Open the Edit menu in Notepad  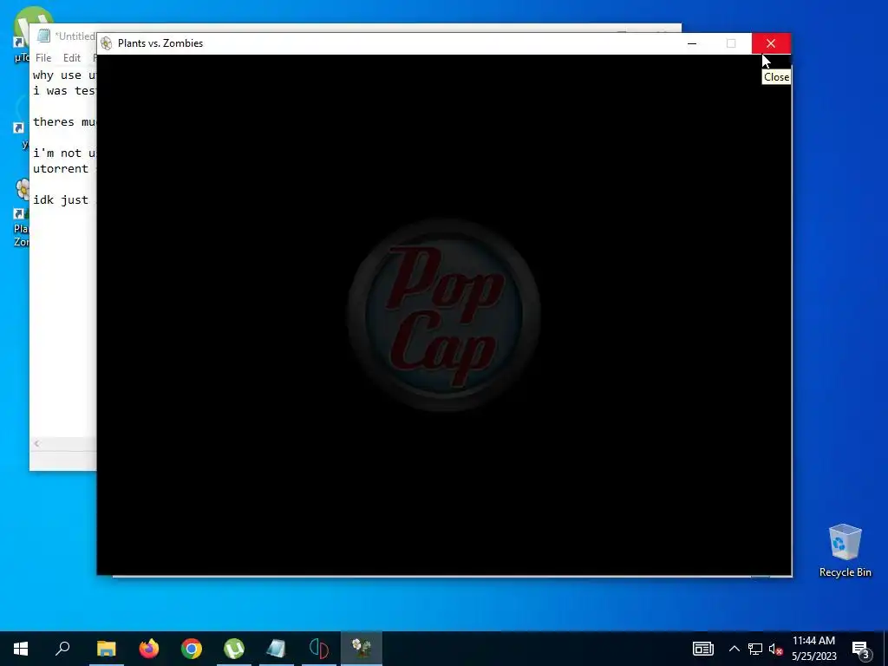(71, 58)
